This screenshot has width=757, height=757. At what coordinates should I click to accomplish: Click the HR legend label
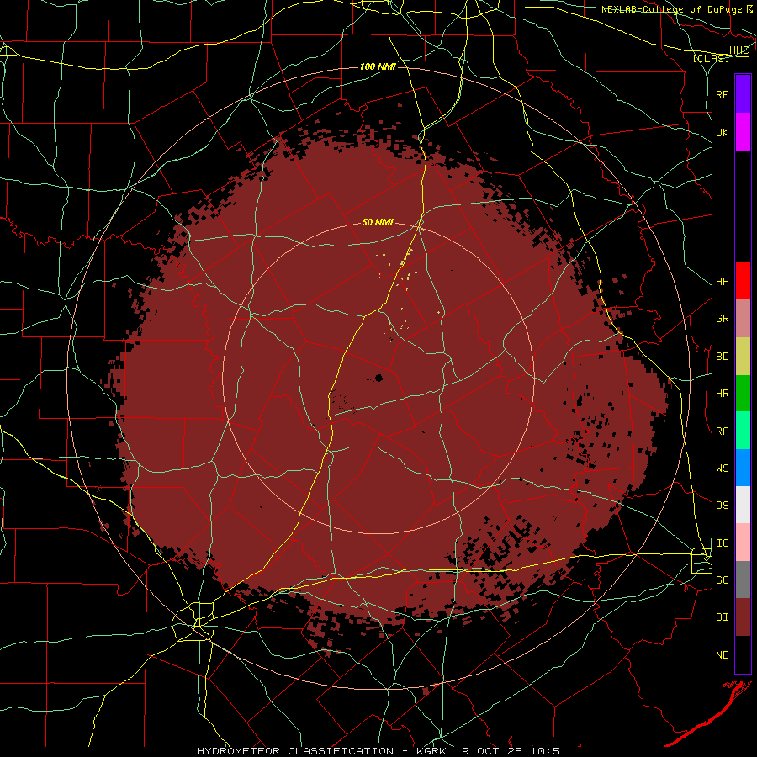(722, 394)
